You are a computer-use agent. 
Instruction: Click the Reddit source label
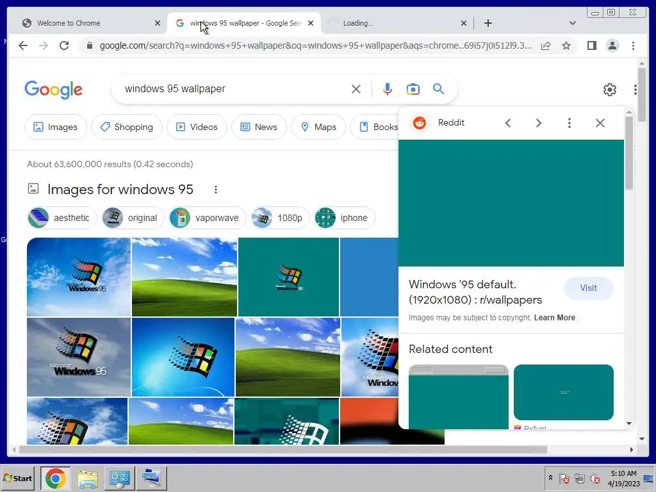[451, 122]
